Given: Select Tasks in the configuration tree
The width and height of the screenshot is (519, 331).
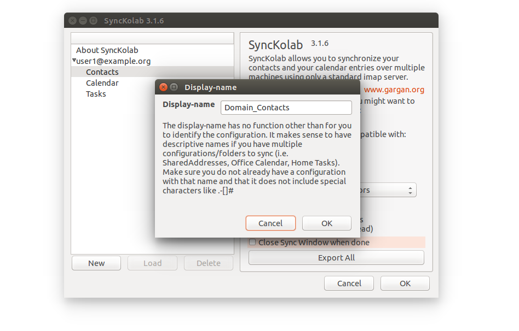Looking at the screenshot, I should [x=96, y=94].
